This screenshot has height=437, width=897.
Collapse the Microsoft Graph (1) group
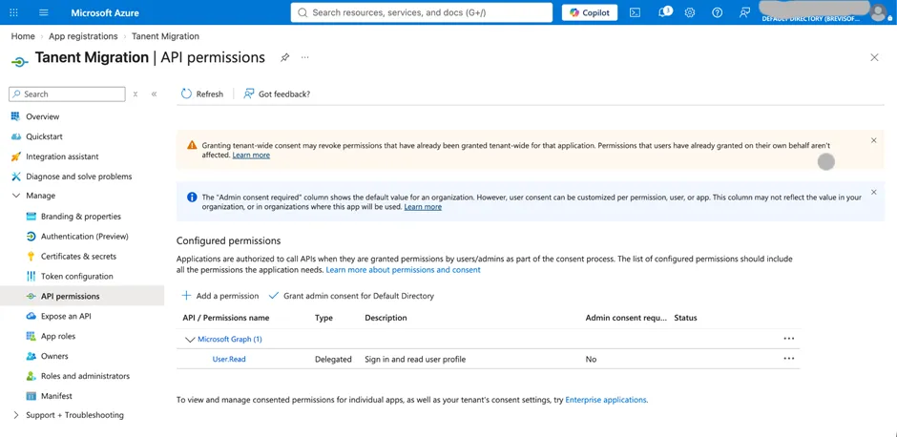191,339
